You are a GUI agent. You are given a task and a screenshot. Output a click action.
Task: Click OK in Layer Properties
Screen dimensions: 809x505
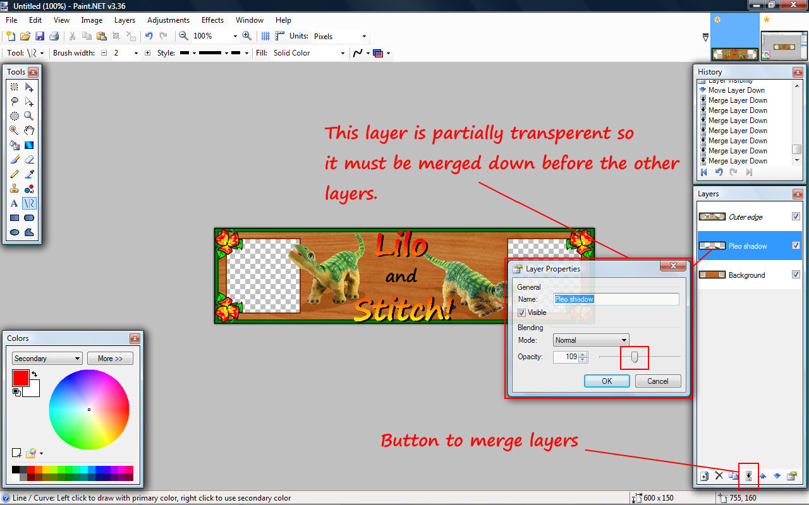(607, 381)
